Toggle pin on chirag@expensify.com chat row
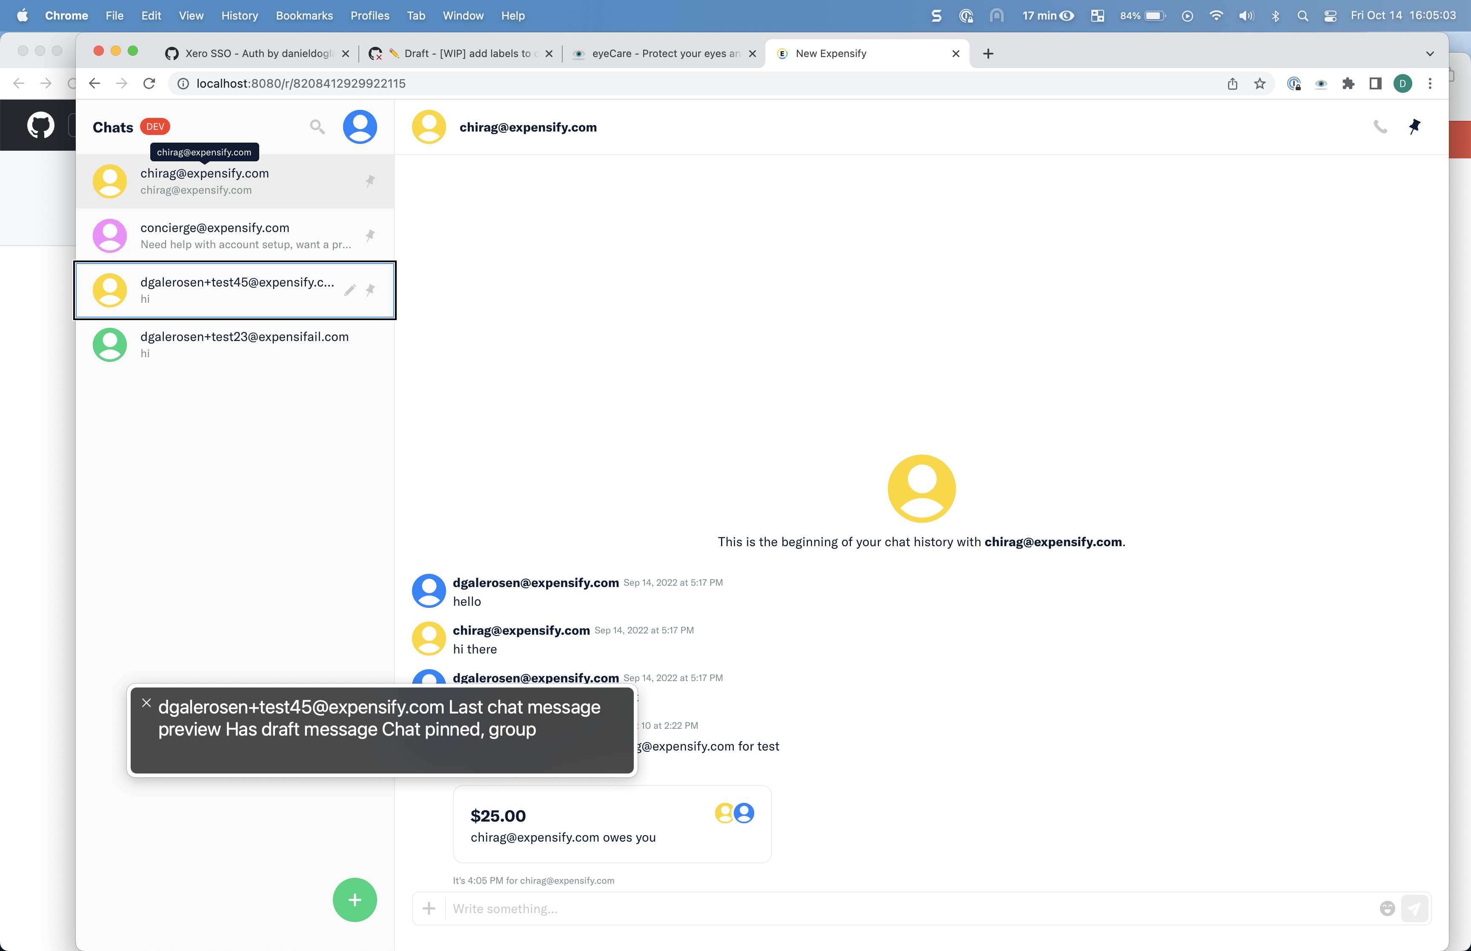 pos(370,181)
